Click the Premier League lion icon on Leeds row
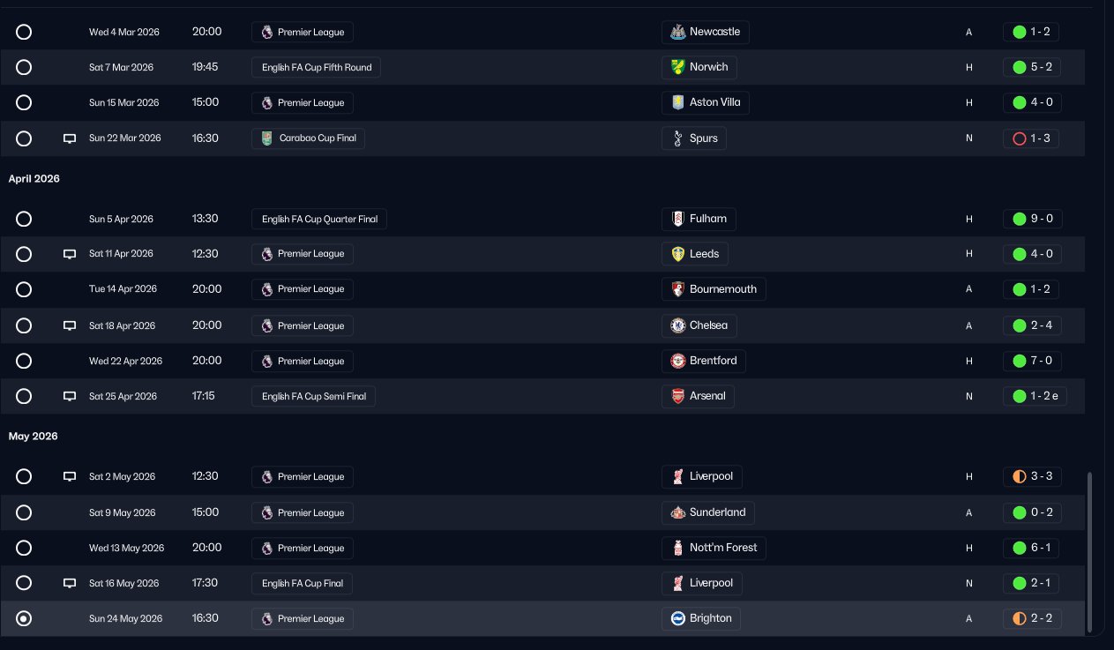 267,254
